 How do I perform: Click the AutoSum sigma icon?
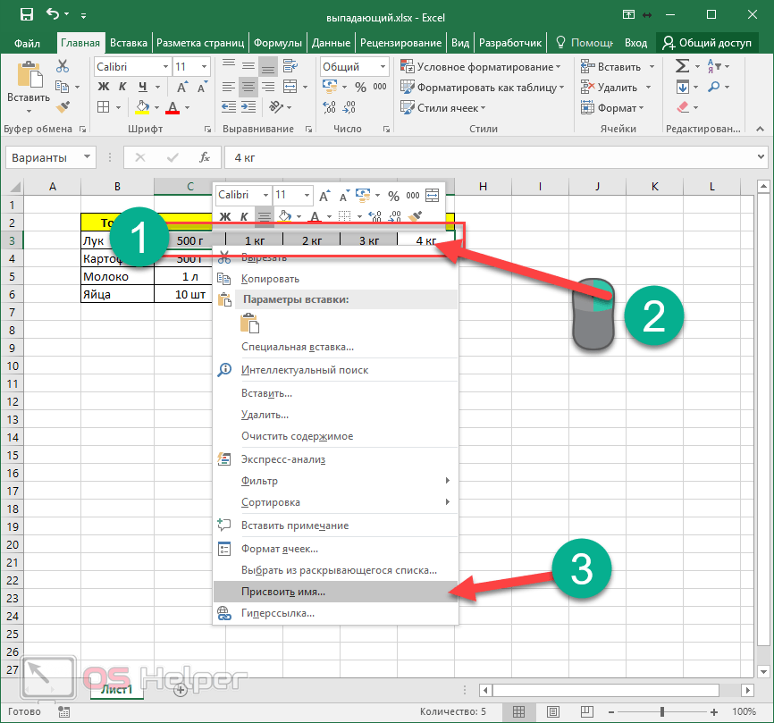[683, 66]
